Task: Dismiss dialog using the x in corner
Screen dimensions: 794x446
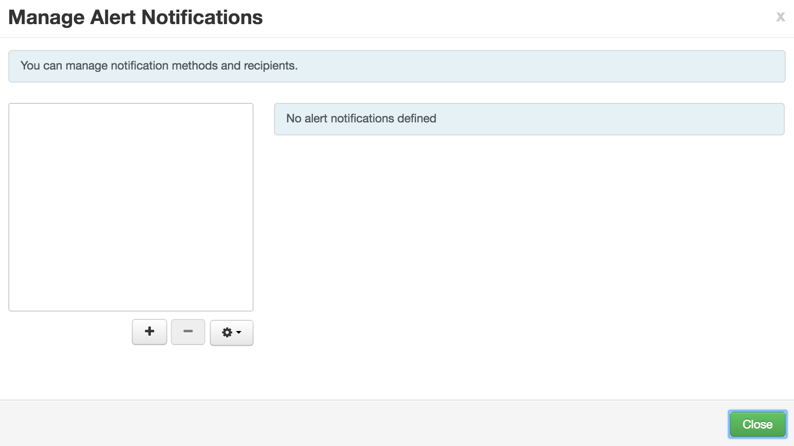Action: pos(780,17)
